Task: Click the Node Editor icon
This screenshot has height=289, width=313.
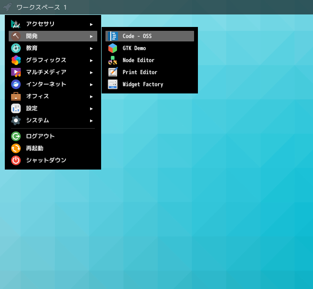Action: (x=113, y=60)
